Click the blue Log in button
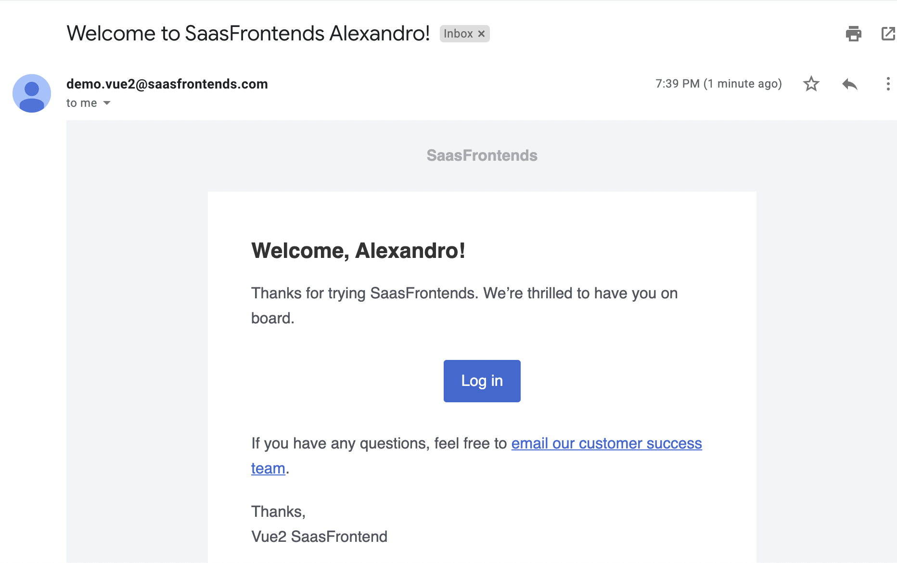The image size is (897, 563). 482,381
